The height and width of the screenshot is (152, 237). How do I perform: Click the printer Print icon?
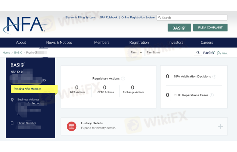coord(219,53)
